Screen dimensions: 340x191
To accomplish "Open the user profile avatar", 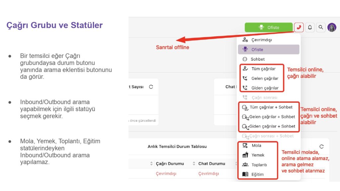I will click(332, 27).
